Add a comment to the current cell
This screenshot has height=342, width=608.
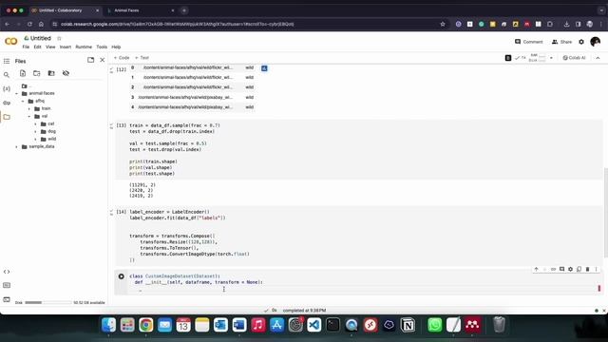[561, 269]
